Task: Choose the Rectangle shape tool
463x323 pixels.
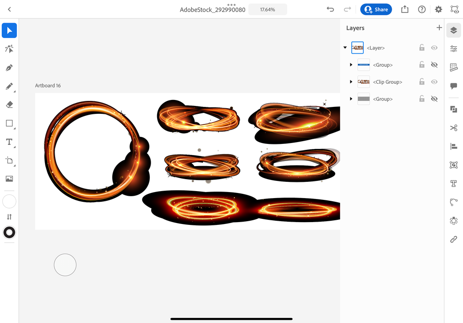Action: (x=9, y=123)
